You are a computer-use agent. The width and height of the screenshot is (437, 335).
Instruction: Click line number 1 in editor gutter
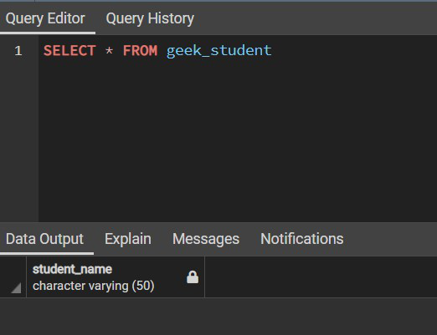click(18, 51)
